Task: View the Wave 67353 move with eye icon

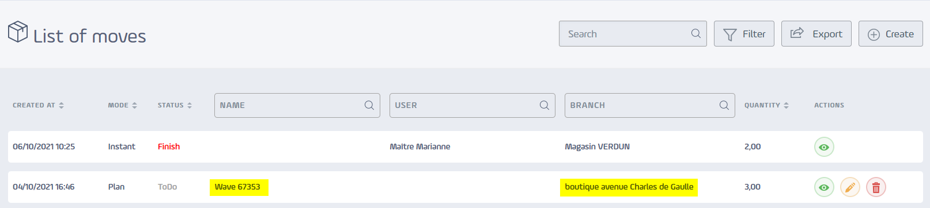Action: pos(824,187)
